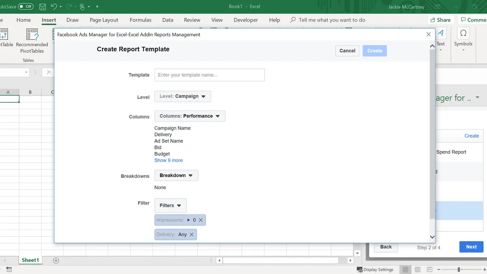Screen dimensions: 487x274
Task: Remove the Delivery: Any filter chip
Action: (x=192, y=235)
